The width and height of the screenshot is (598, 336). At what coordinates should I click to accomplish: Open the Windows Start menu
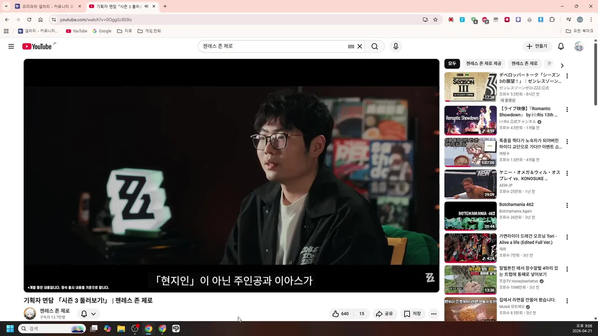(x=10, y=329)
